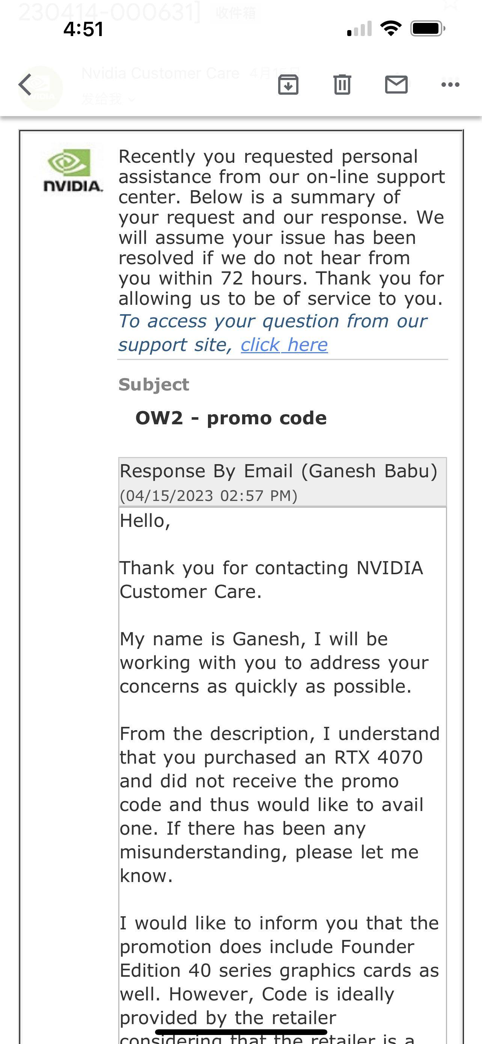Tap the back chevron to return to inbox

click(x=25, y=84)
